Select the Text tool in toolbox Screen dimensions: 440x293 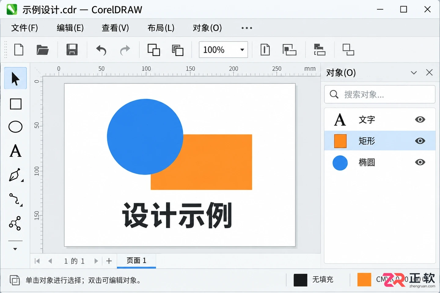pos(16,151)
